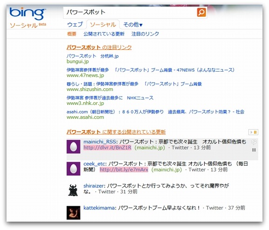269x230 pixels.
Task: Click kattekimama avatar image
Action: click(x=74, y=213)
